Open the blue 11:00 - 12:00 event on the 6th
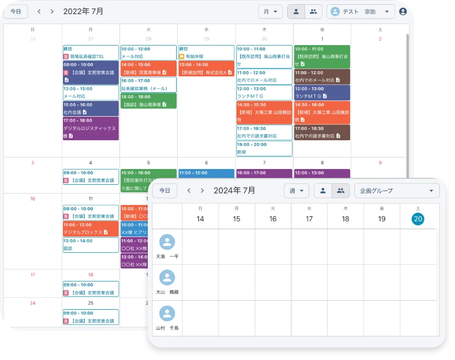This screenshot has width=455, height=360. point(207,173)
